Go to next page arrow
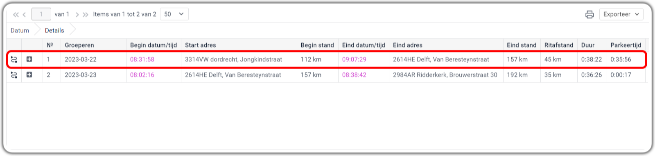 [x=77, y=15]
